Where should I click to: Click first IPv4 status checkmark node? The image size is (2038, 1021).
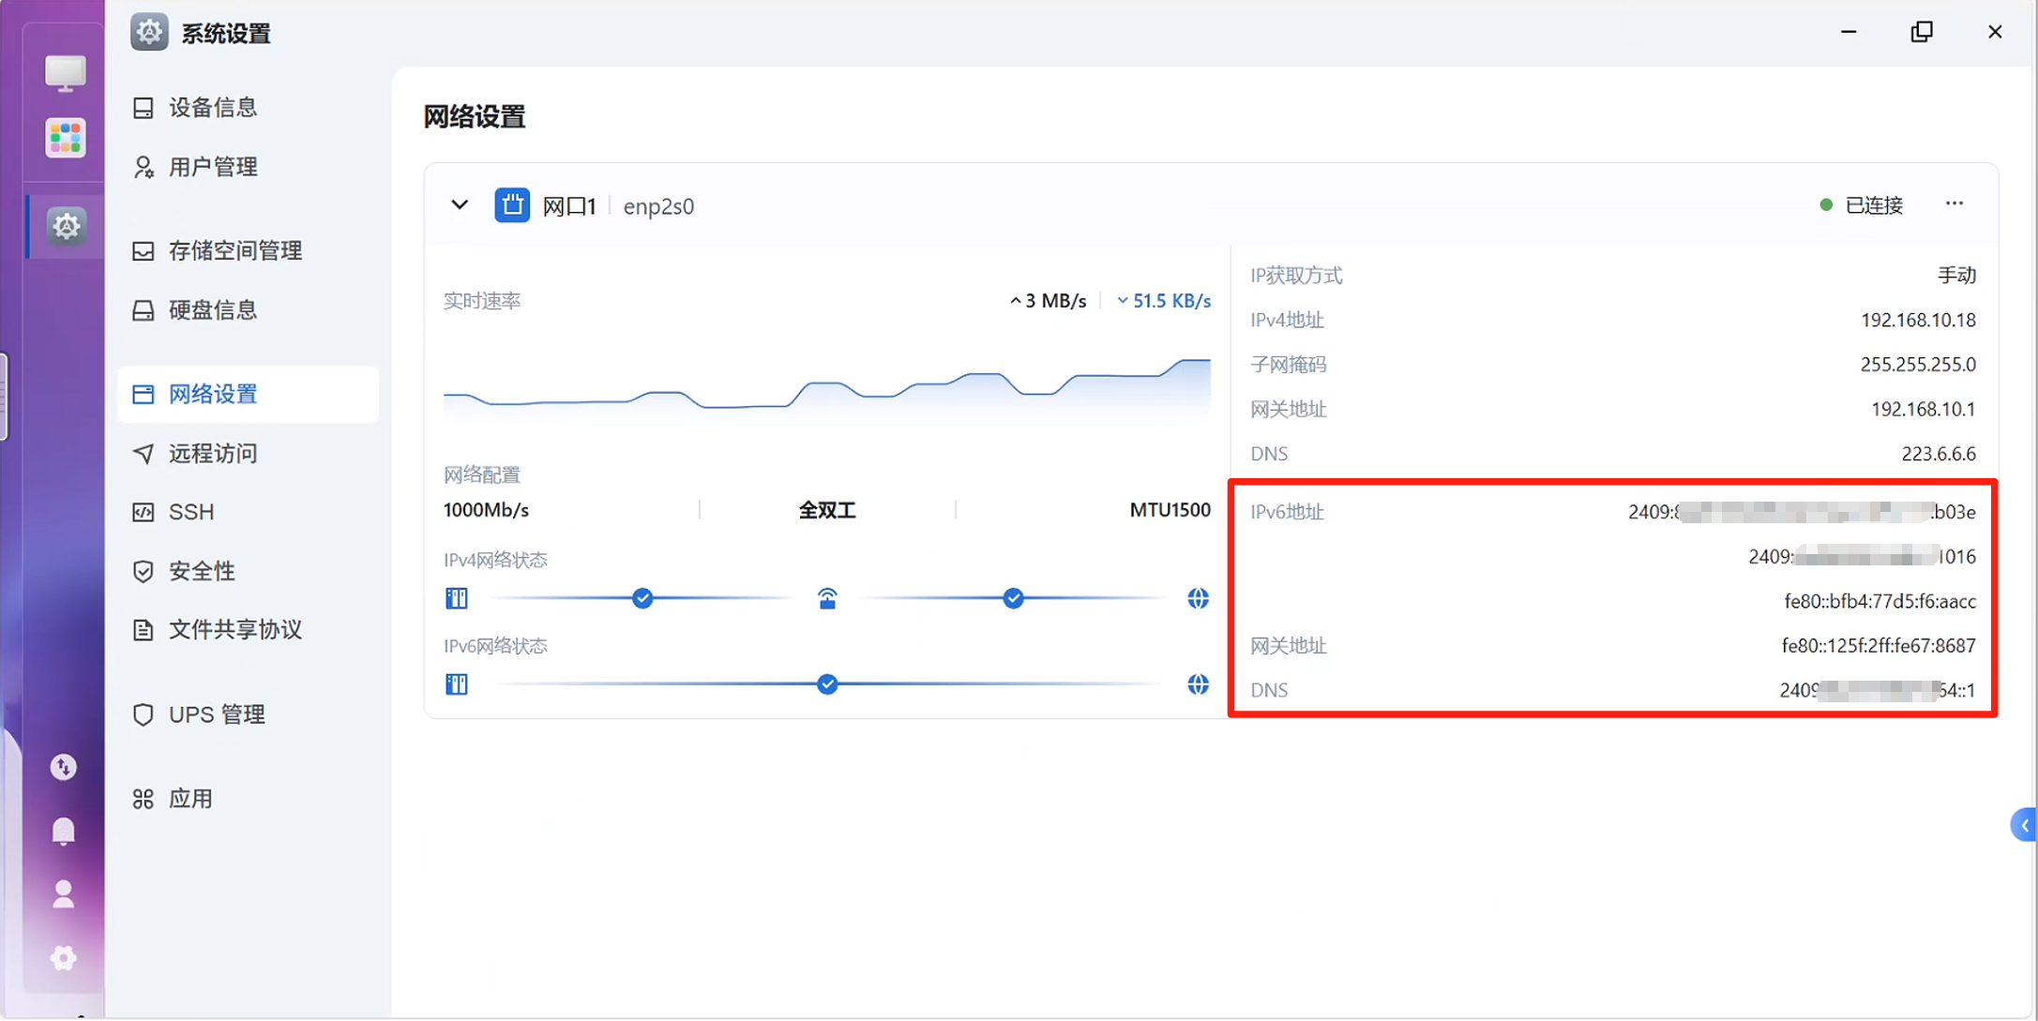[642, 598]
